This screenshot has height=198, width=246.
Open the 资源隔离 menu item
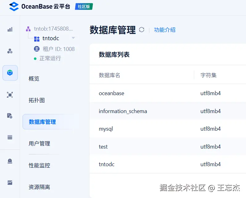[x=39, y=187]
